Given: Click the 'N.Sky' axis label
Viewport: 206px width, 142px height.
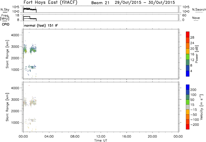Looking at the screenshot, I should 5,9.
